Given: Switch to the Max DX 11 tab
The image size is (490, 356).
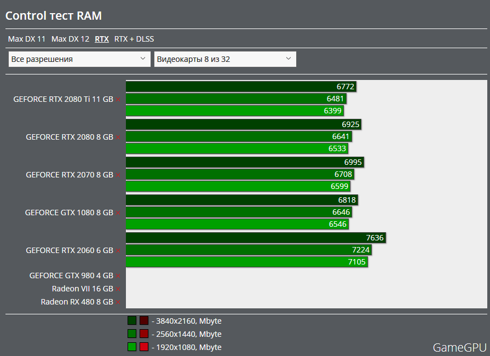Looking at the screenshot, I should [27, 39].
